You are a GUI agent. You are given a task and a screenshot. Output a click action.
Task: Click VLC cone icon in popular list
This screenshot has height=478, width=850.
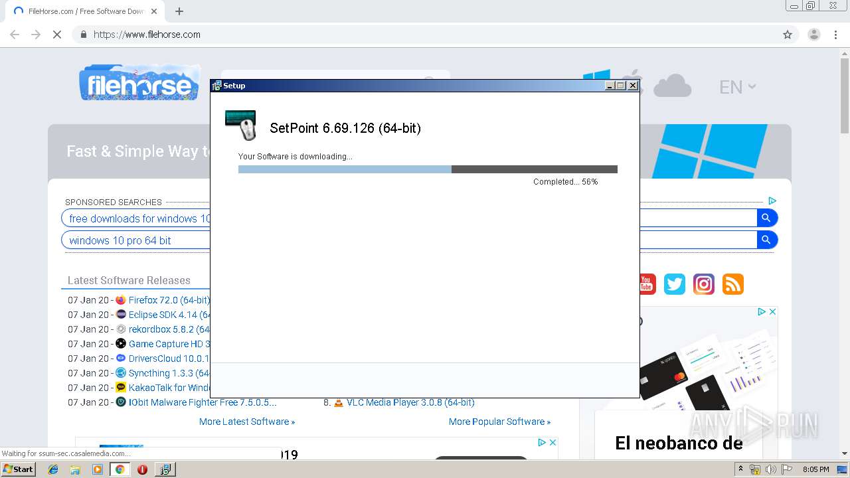click(339, 402)
